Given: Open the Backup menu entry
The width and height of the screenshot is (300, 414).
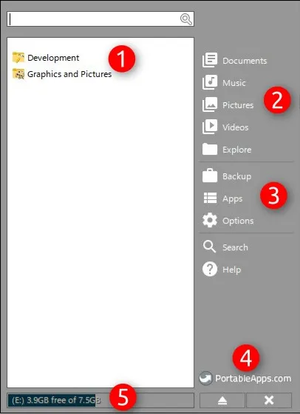Looking at the screenshot, I should [236, 176].
